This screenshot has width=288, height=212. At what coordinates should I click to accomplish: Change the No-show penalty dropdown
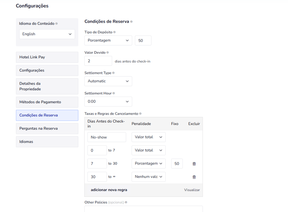coord(148,137)
